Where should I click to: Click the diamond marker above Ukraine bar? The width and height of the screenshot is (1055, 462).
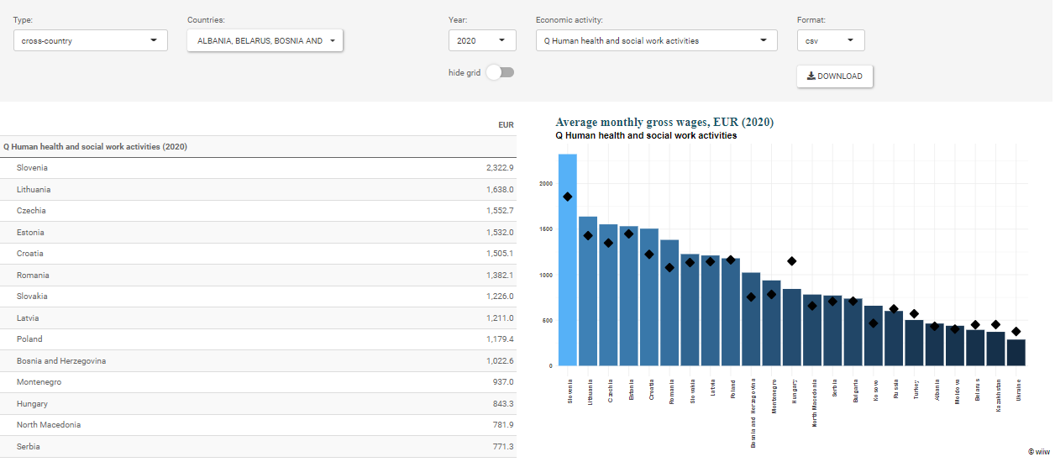click(x=1016, y=332)
